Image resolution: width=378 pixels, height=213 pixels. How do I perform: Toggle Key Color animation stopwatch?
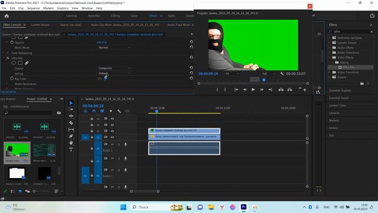[x=12, y=79]
